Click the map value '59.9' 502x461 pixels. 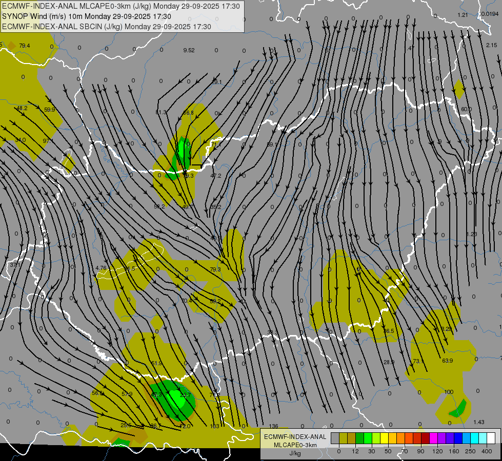point(50,110)
